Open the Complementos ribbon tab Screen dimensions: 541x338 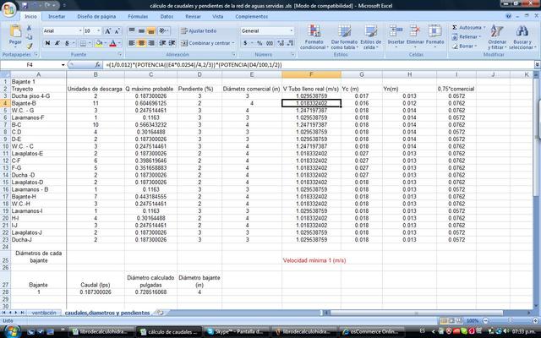tap(252, 17)
